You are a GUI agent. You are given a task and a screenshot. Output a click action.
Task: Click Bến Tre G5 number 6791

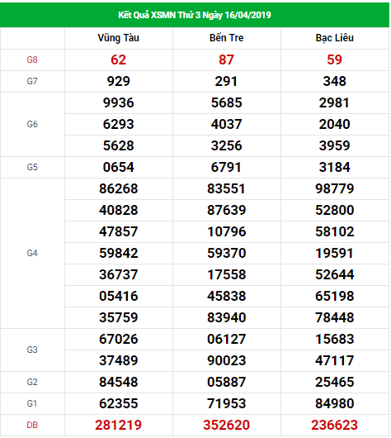226,167
